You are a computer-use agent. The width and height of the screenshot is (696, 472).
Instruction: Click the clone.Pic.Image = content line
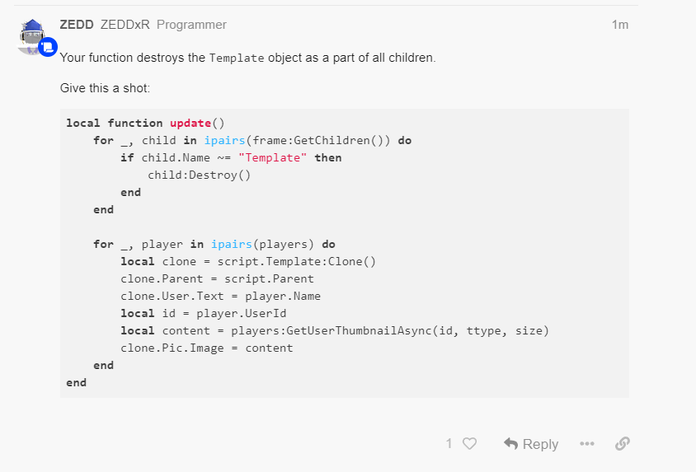click(206, 348)
